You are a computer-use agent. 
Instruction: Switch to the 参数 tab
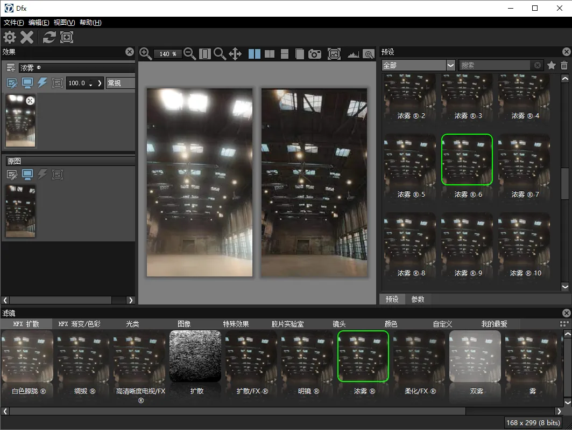418,299
